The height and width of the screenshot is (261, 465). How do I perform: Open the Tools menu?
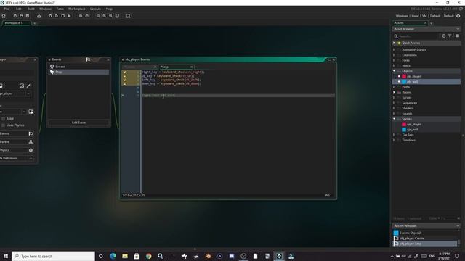pos(60,9)
